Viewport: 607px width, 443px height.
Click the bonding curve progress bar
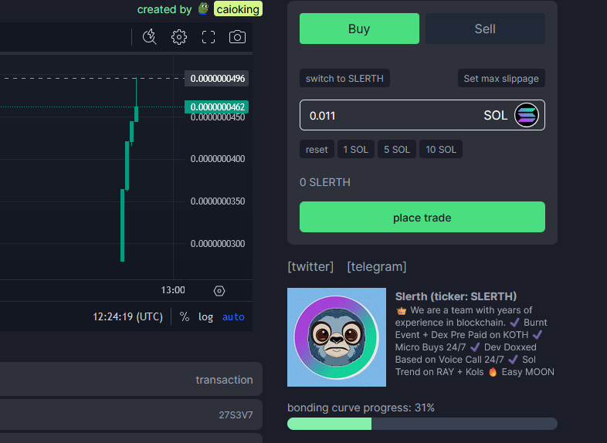[x=422, y=424]
